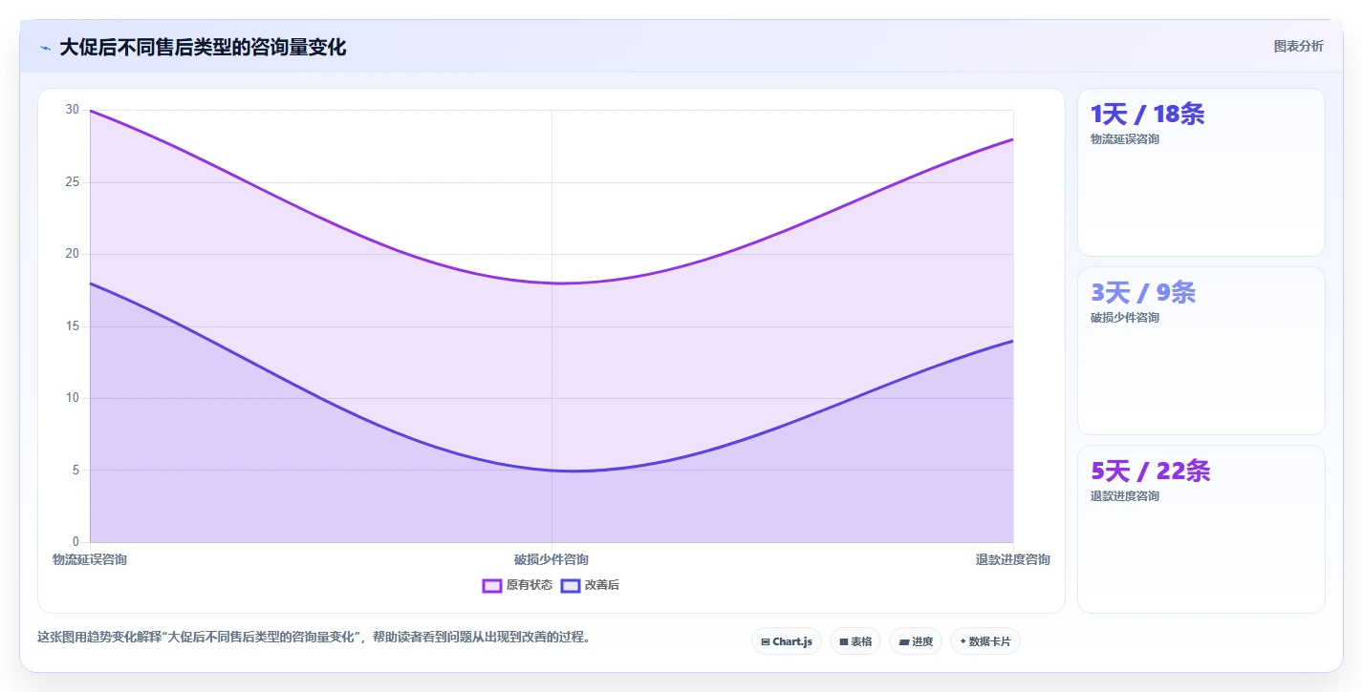Click the blue 改善后 legend swatch

(571, 585)
